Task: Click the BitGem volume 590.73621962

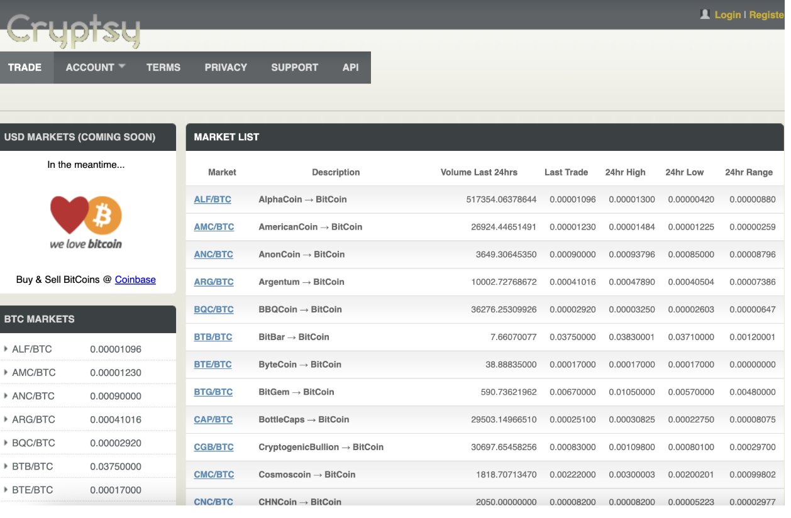Action: 509,392
